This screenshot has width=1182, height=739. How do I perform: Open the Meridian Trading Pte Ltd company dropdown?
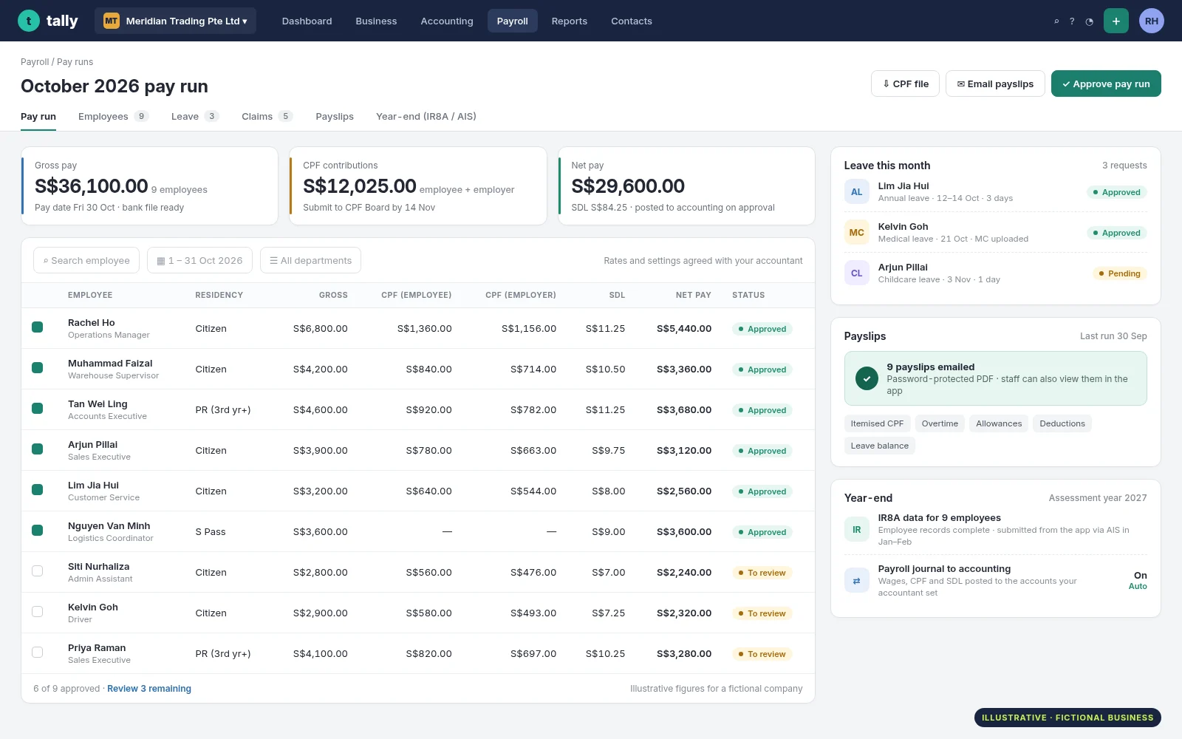point(176,21)
